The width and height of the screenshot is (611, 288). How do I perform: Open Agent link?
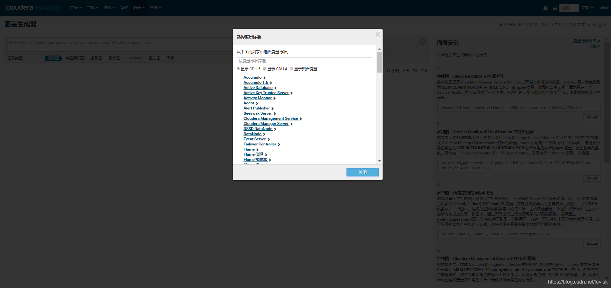point(249,103)
